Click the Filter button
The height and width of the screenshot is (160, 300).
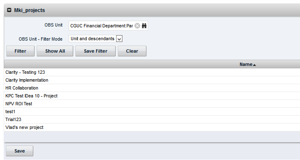[x=20, y=51]
